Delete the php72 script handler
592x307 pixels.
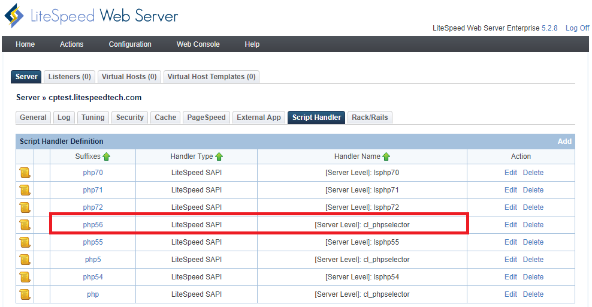point(533,207)
